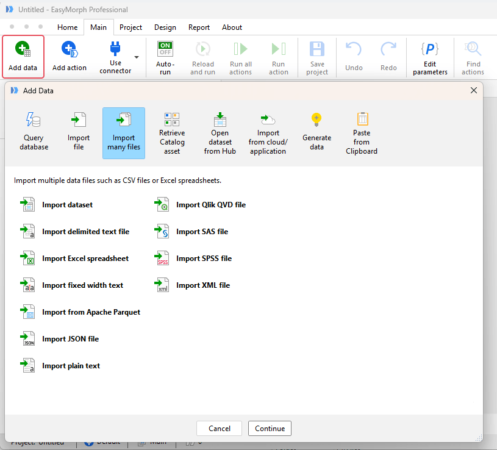Image resolution: width=497 pixels, height=450 pixels.
Task: Select the Import file category
Action: pyautogui.click(x=79, y=133)
